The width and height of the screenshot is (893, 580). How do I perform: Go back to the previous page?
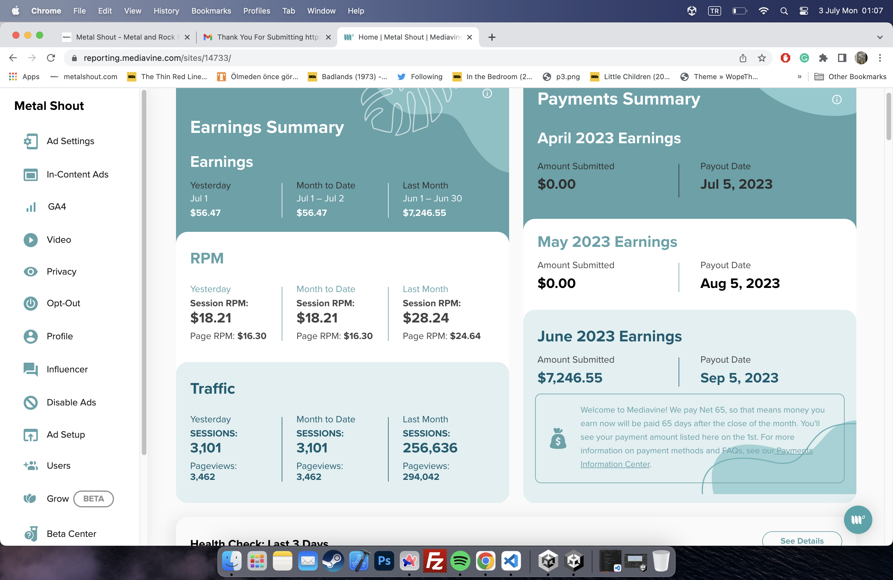13,58
